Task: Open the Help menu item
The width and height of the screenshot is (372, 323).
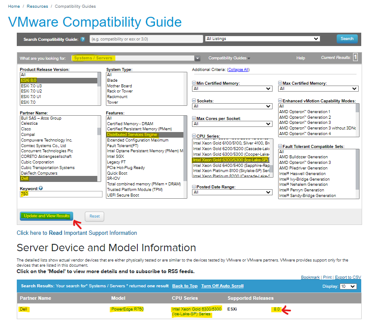Action: point(301,58)
